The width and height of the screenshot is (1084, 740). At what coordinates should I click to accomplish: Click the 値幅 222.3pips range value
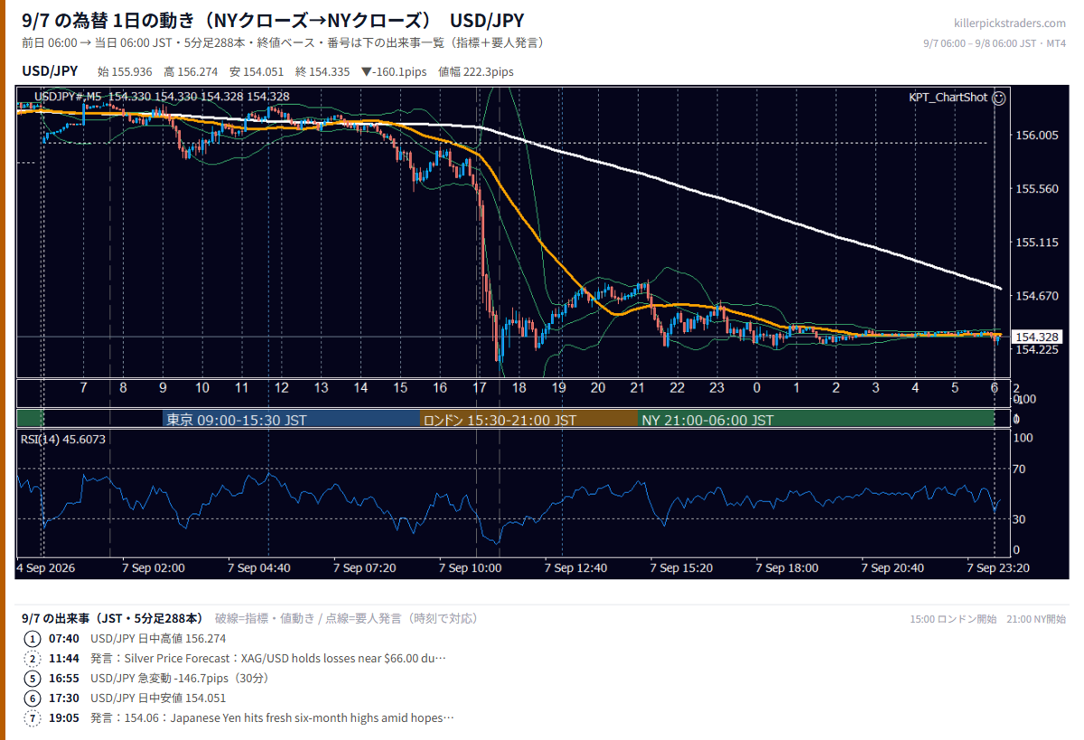click(475, 71)
